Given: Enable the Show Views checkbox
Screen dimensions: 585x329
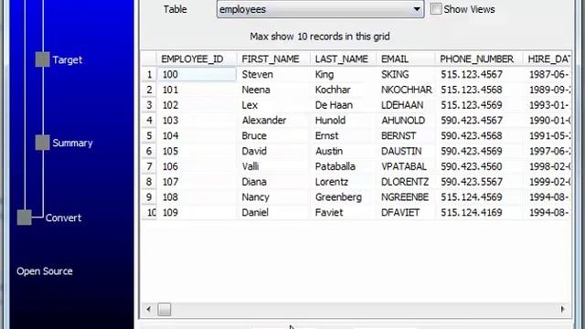Looking at the screenshot, I should click(435, 9).
